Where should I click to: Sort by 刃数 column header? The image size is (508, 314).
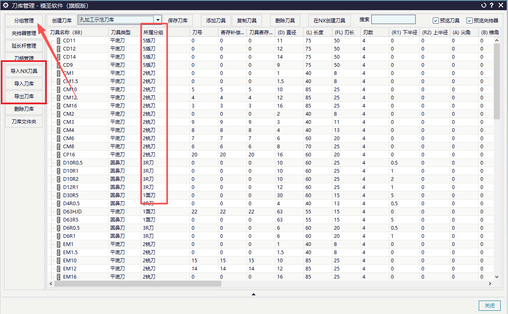[375, 32]
